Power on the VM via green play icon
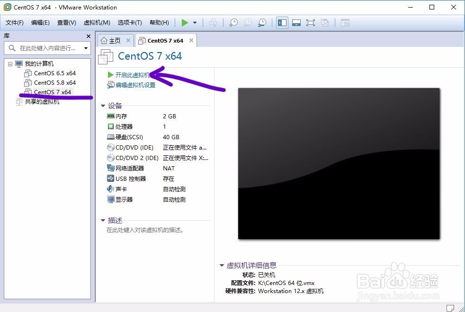This screenshot has width=465, height=312. point(185,22)
